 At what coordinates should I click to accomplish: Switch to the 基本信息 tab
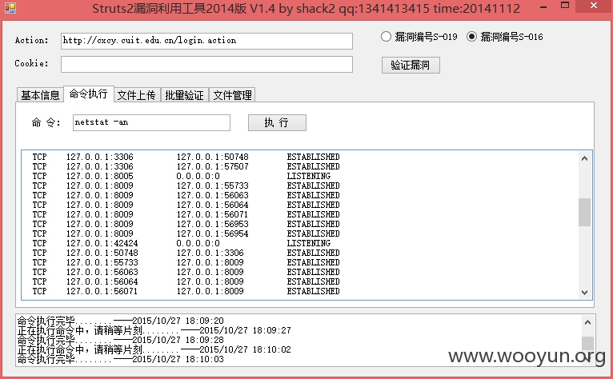(x=40, y=95)
